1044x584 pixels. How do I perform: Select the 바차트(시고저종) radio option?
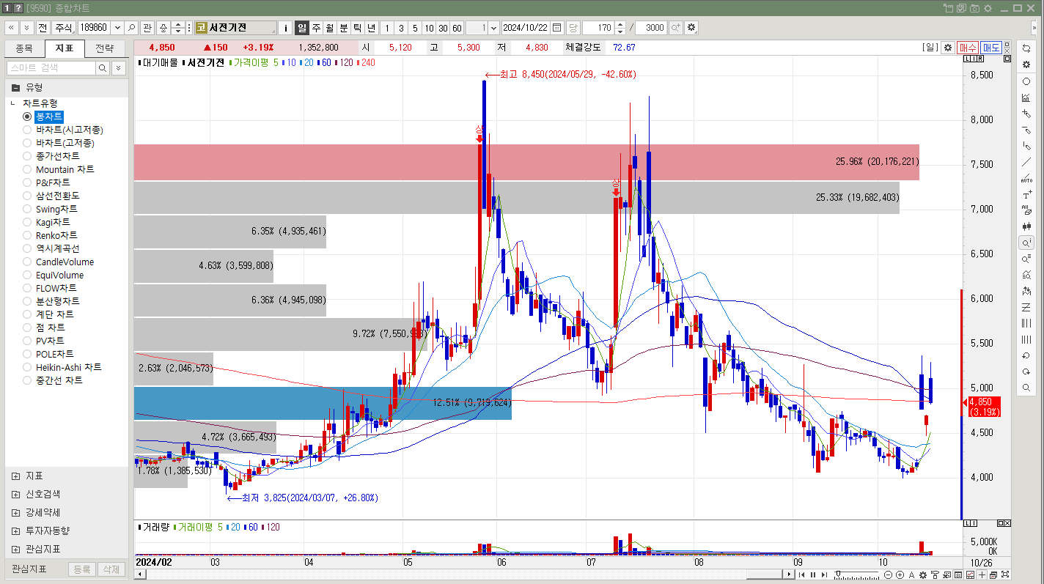click(x=27, y=130)
